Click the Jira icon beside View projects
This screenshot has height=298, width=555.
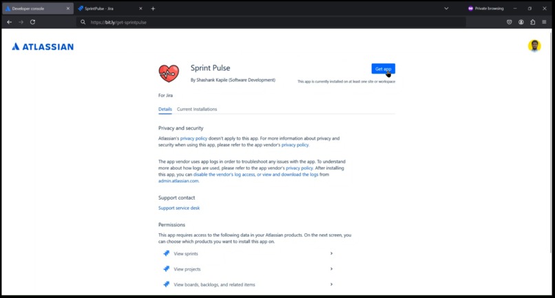(x=166, y=269)
